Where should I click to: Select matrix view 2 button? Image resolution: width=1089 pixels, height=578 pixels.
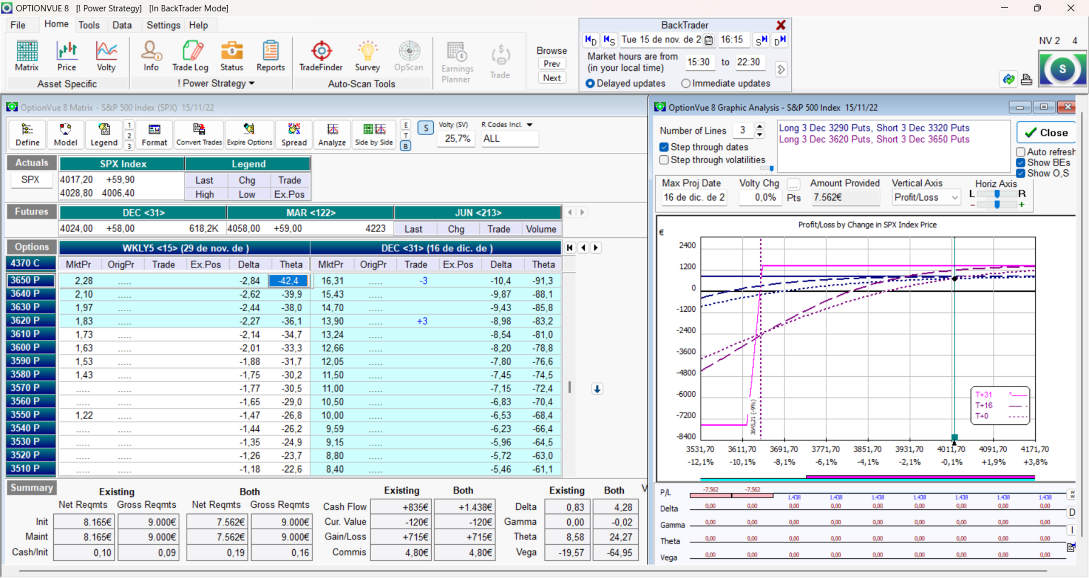tap(129, 135)
